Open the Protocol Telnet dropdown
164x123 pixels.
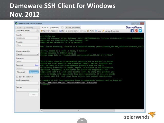[38, 45]
